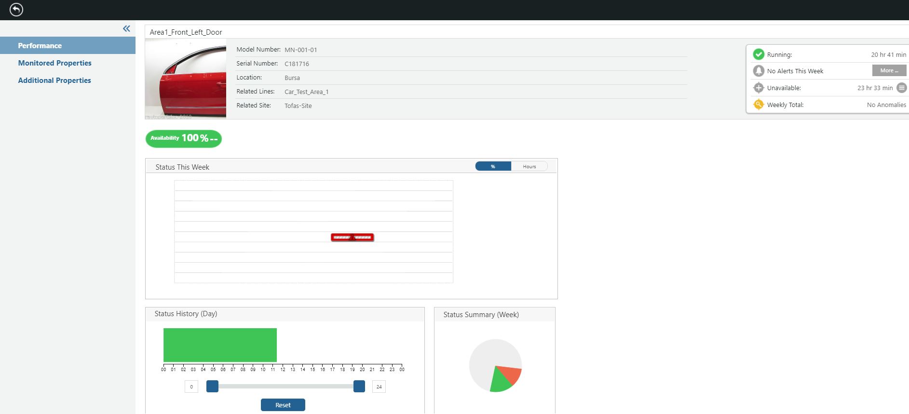This screenshot has width=909, height=414.
Task: Click the green Running checkmark icon
Action: (x=759, y=54)
